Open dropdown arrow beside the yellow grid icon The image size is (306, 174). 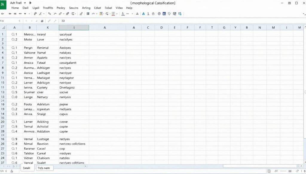[x=104, y=14]
